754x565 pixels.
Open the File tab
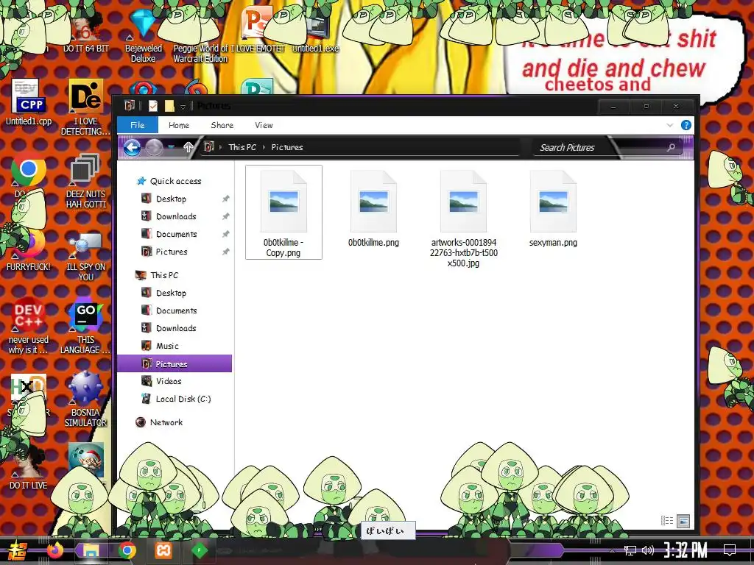coord(137,125)
